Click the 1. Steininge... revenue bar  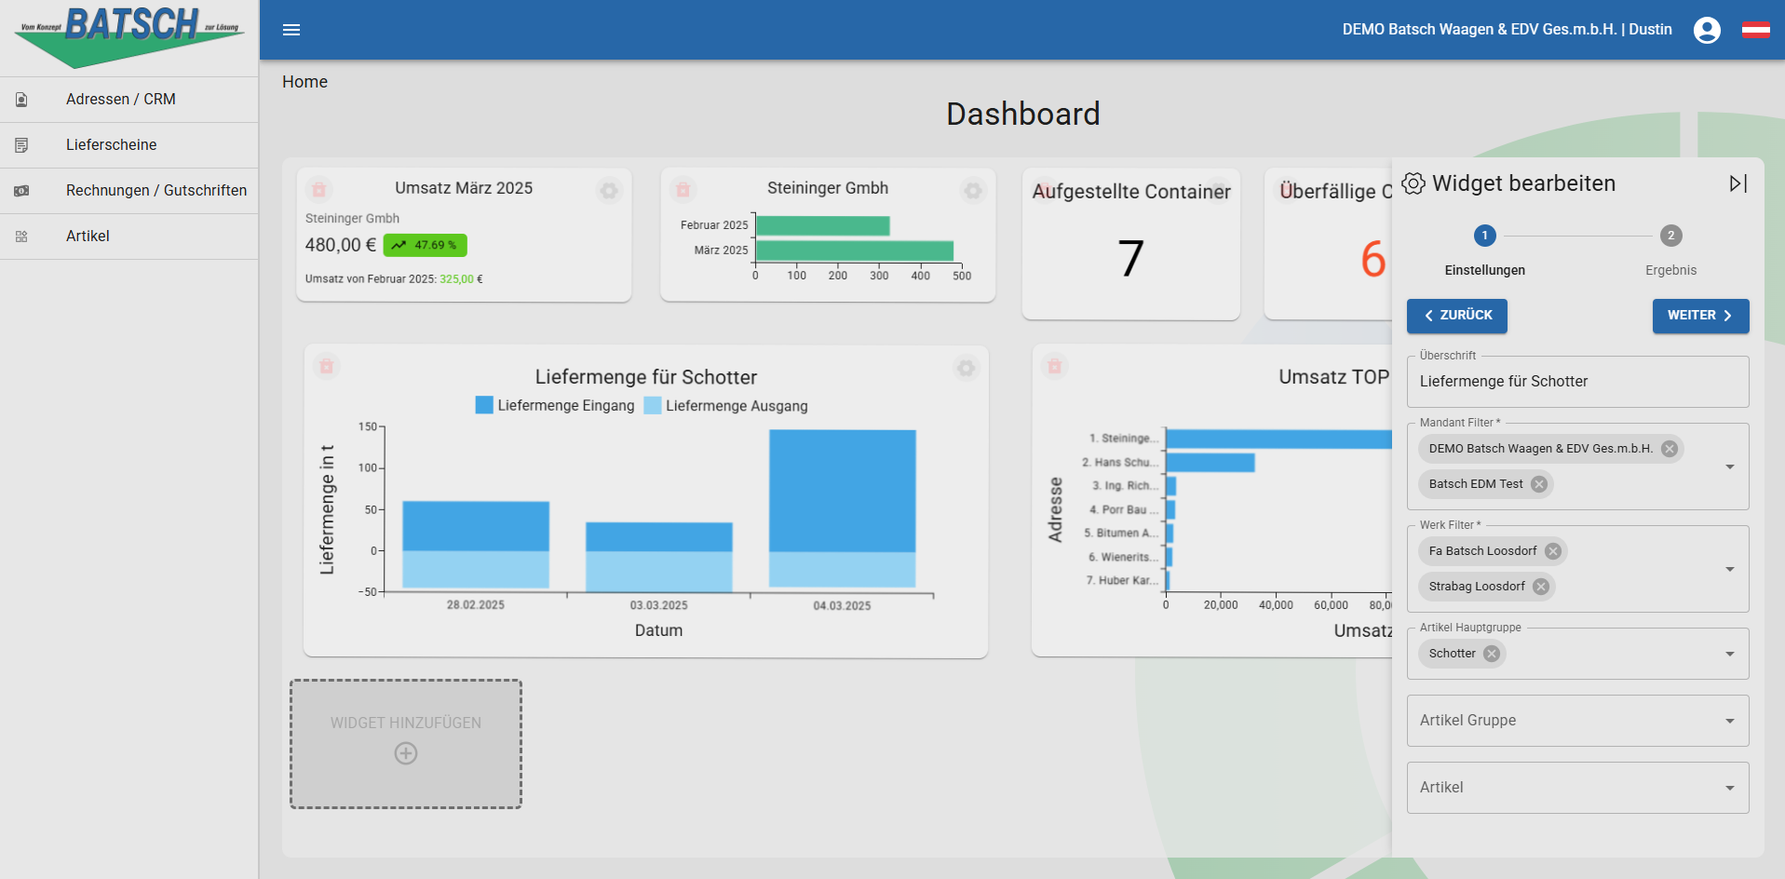(x=1278, y=439)
